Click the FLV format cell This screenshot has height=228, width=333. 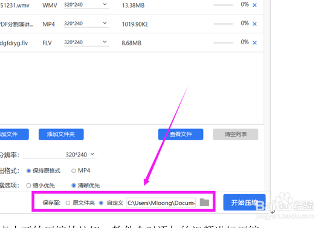coord(47,43)
